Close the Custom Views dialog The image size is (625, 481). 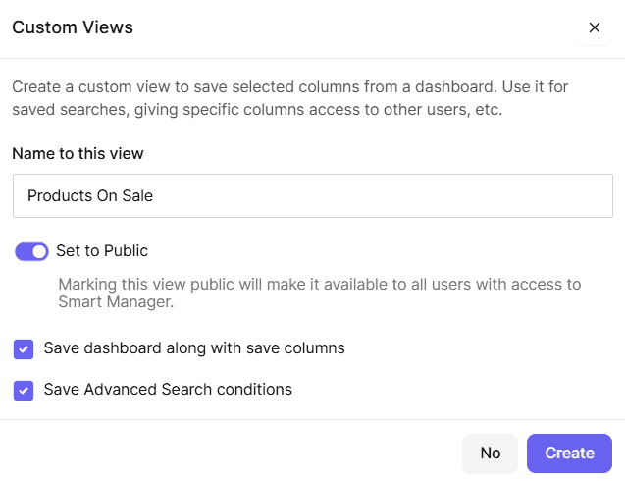click(595, 27)
